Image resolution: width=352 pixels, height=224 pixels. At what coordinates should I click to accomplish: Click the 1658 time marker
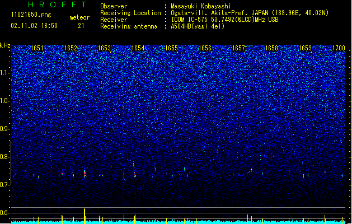point(271,48)
